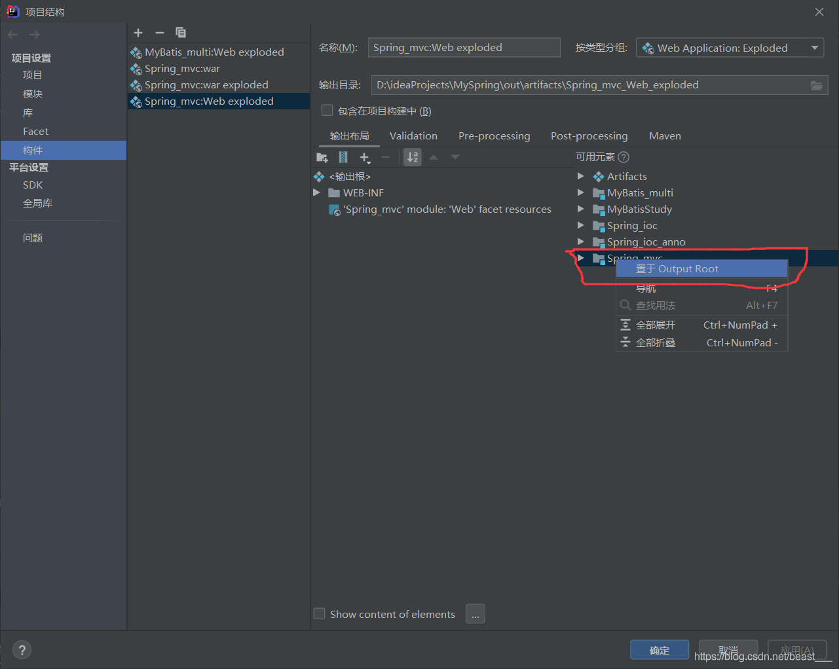Click the 确定 confirm button
This screenshot has height=669, width=839.
[660, 650]
